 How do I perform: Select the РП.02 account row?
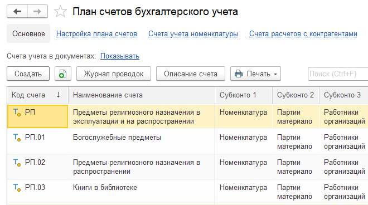click(x=187, y=167)
